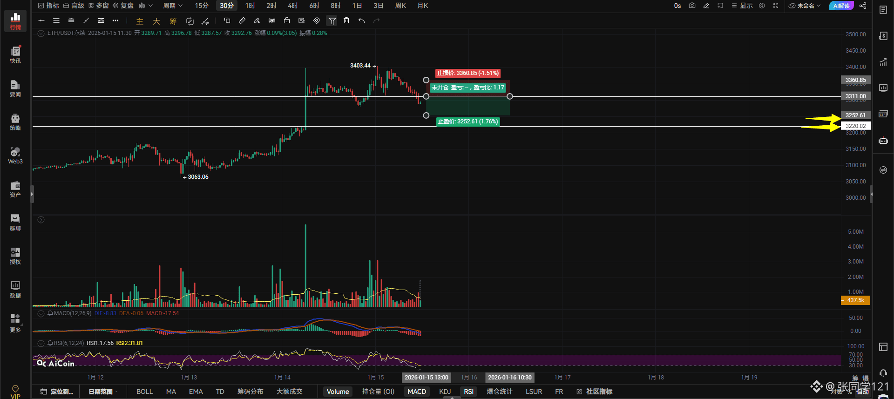
Task: Open the 指标 indicators button
Action: pyautogui.click(x=49, y=6)
